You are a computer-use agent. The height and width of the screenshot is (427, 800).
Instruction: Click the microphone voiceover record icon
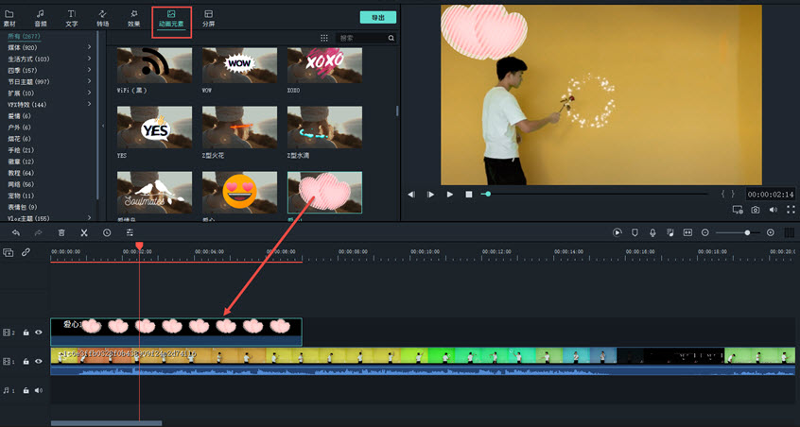pyautogui.click(x=652, y=232)
